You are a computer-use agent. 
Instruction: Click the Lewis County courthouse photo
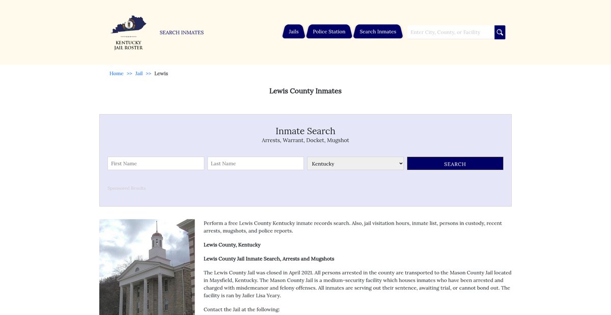pos(147,267)
